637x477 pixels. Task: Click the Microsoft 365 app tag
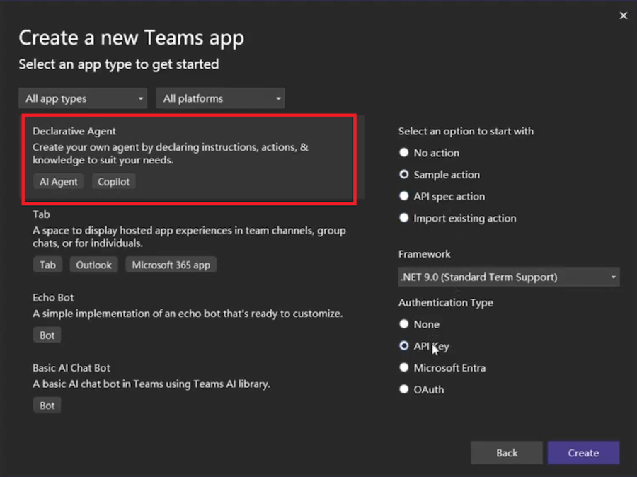(x=171, y=265)
